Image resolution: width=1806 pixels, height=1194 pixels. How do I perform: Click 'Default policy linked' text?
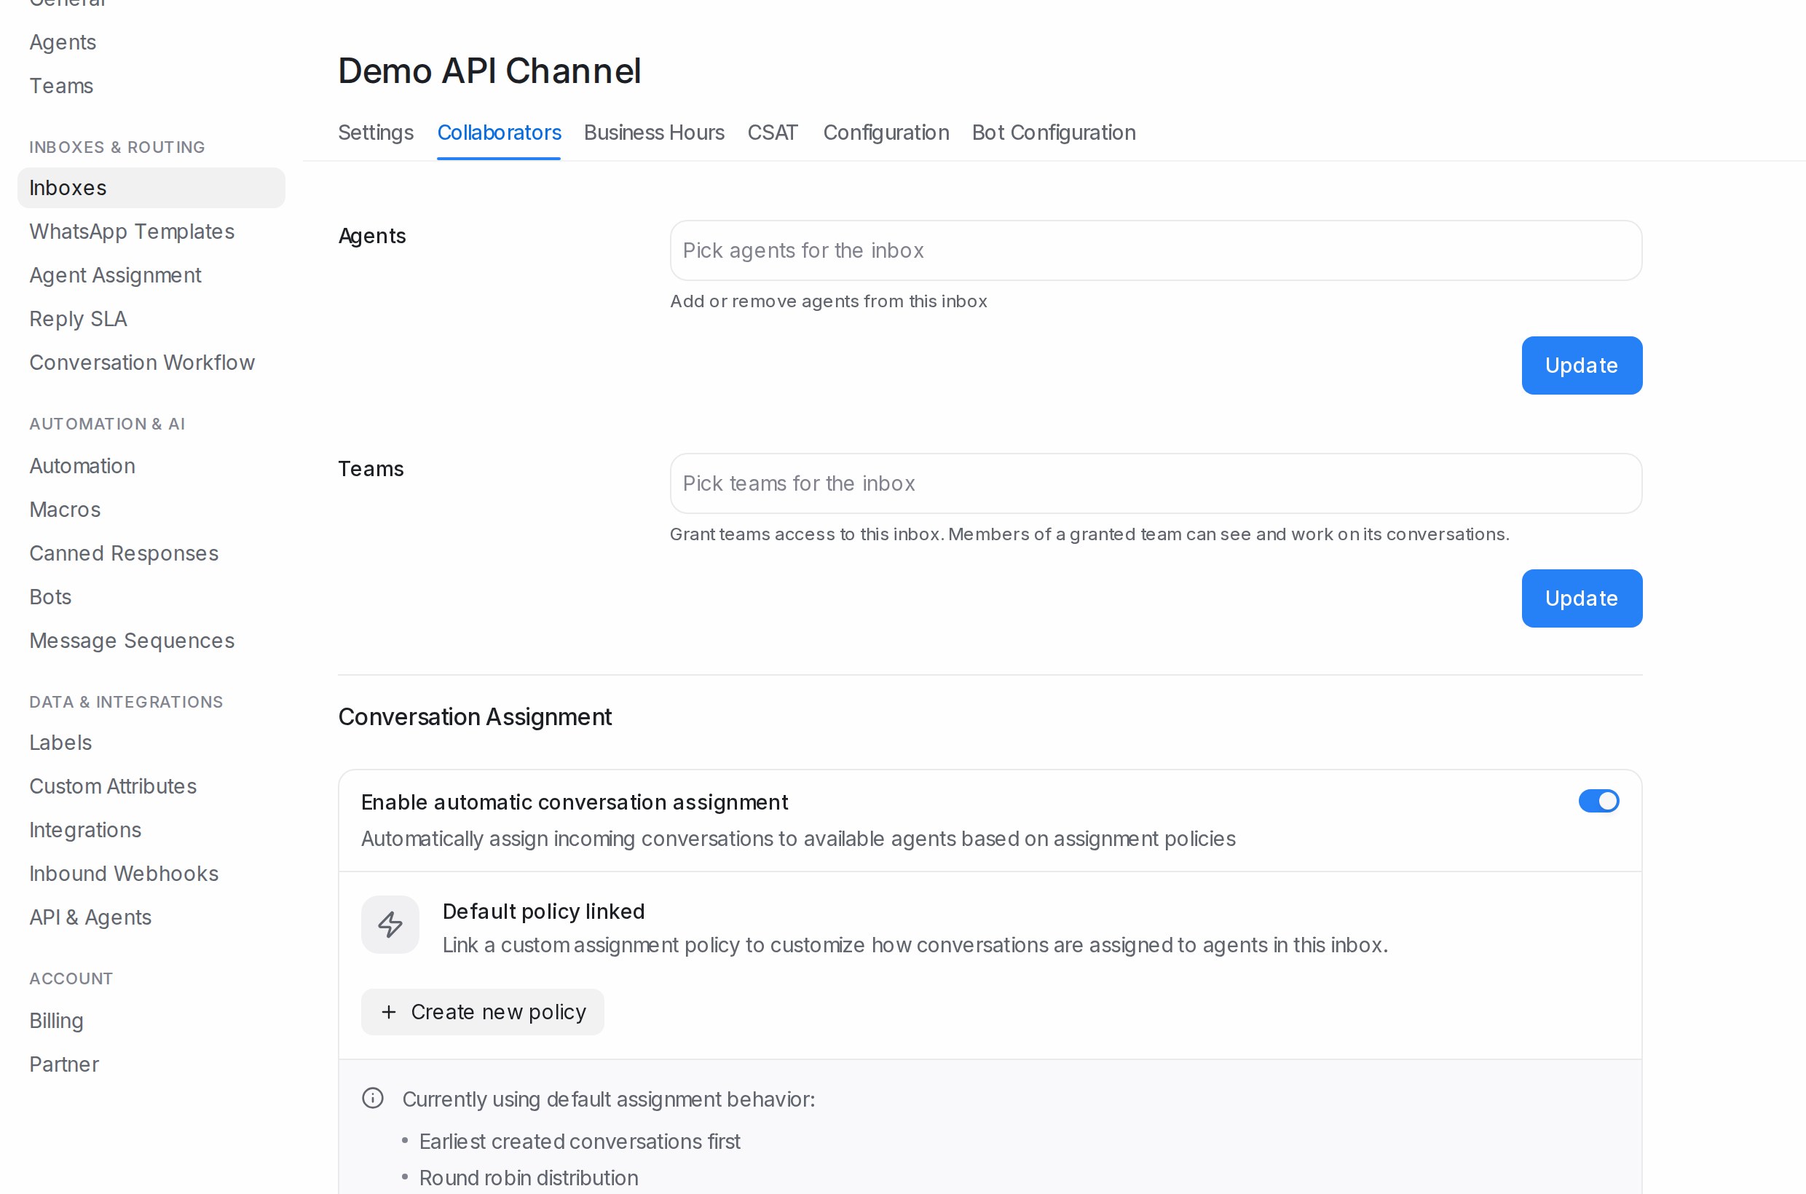point(543,912)
